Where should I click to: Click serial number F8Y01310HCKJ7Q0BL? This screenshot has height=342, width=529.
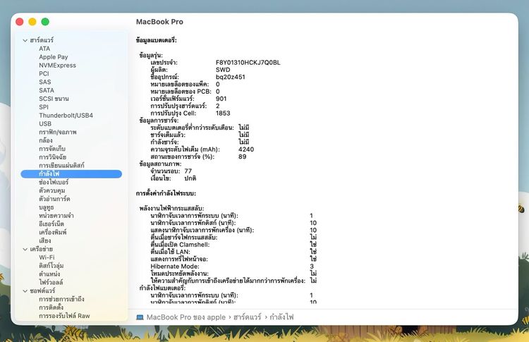[248, 62]
